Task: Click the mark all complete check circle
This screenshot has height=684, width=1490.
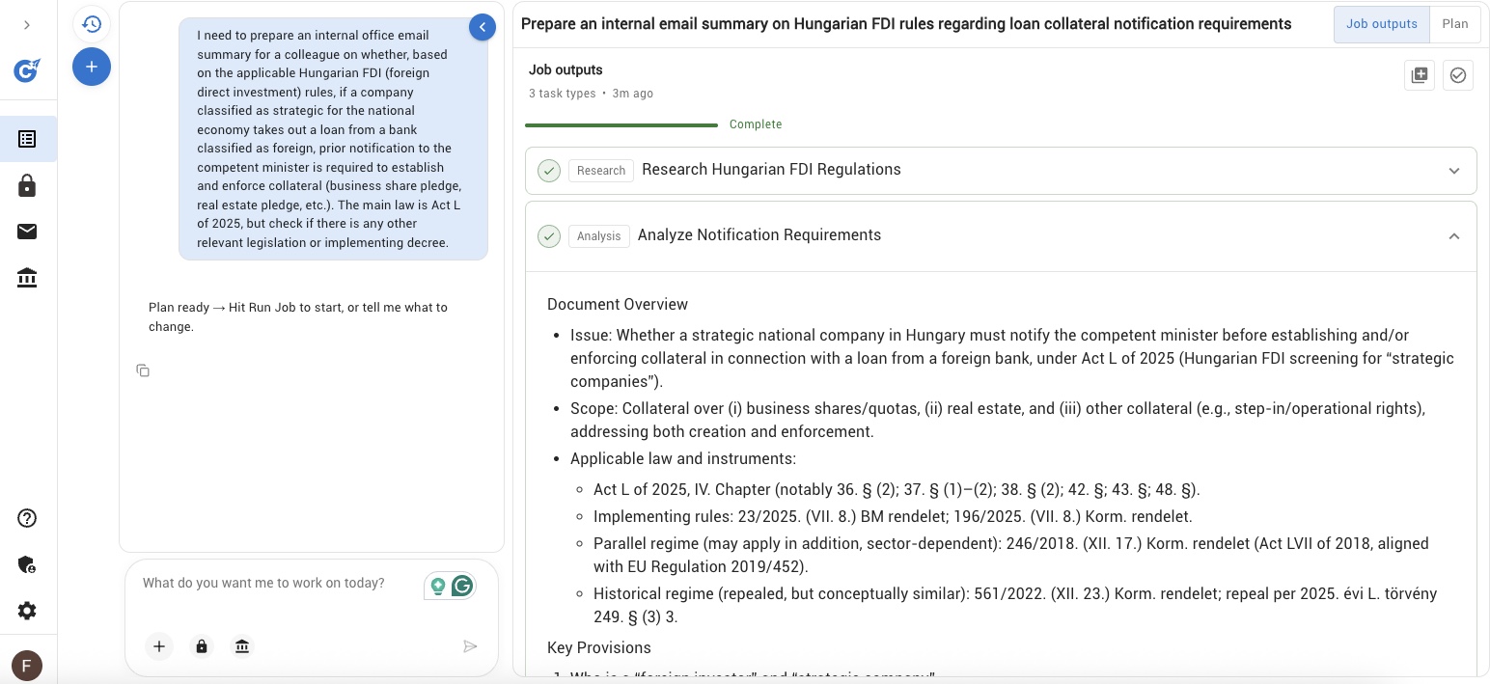Action: click(1458, 75)
